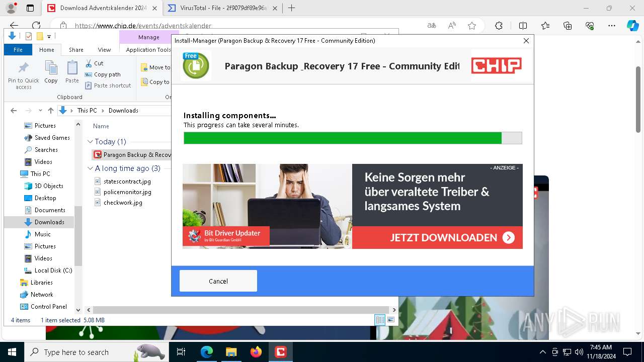The width and height of the screenshot is (644, 362).
Task: Click the Explorer horizontal scrollbar
Action: click(240, 310)
